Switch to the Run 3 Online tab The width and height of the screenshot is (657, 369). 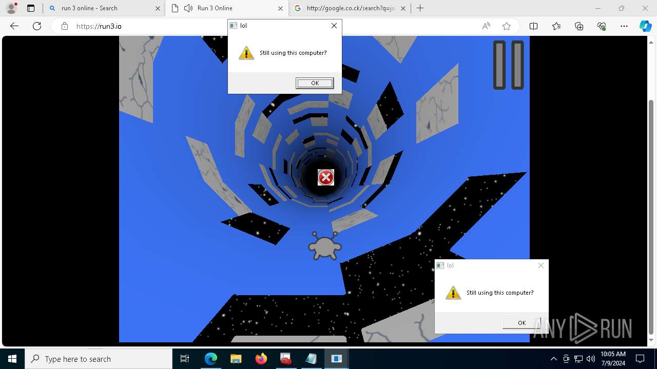[226, 8]
